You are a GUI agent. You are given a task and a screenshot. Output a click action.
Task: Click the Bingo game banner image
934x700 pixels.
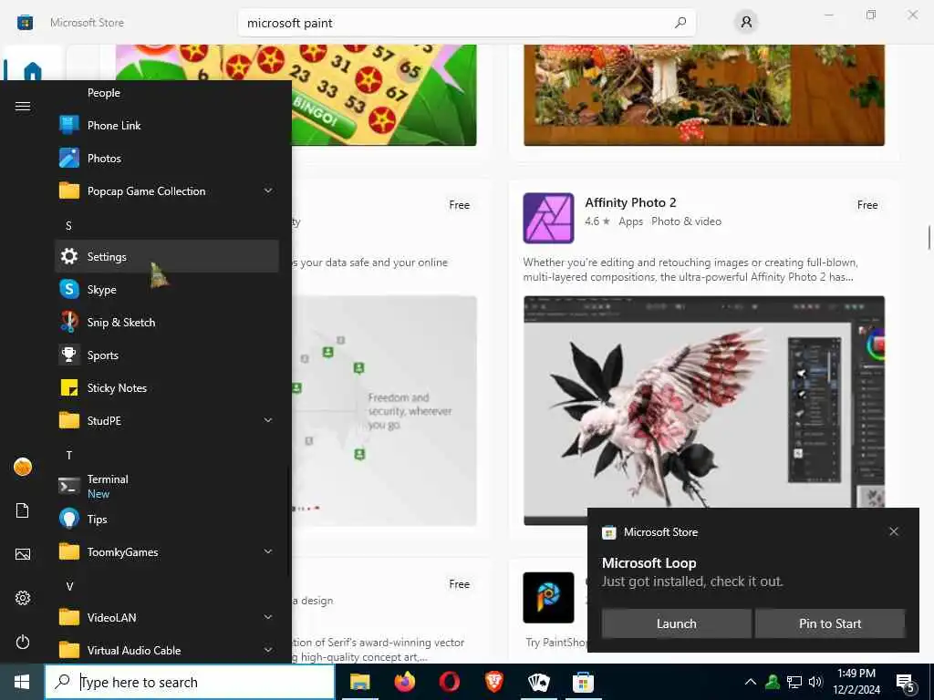[x=384, y=95]
